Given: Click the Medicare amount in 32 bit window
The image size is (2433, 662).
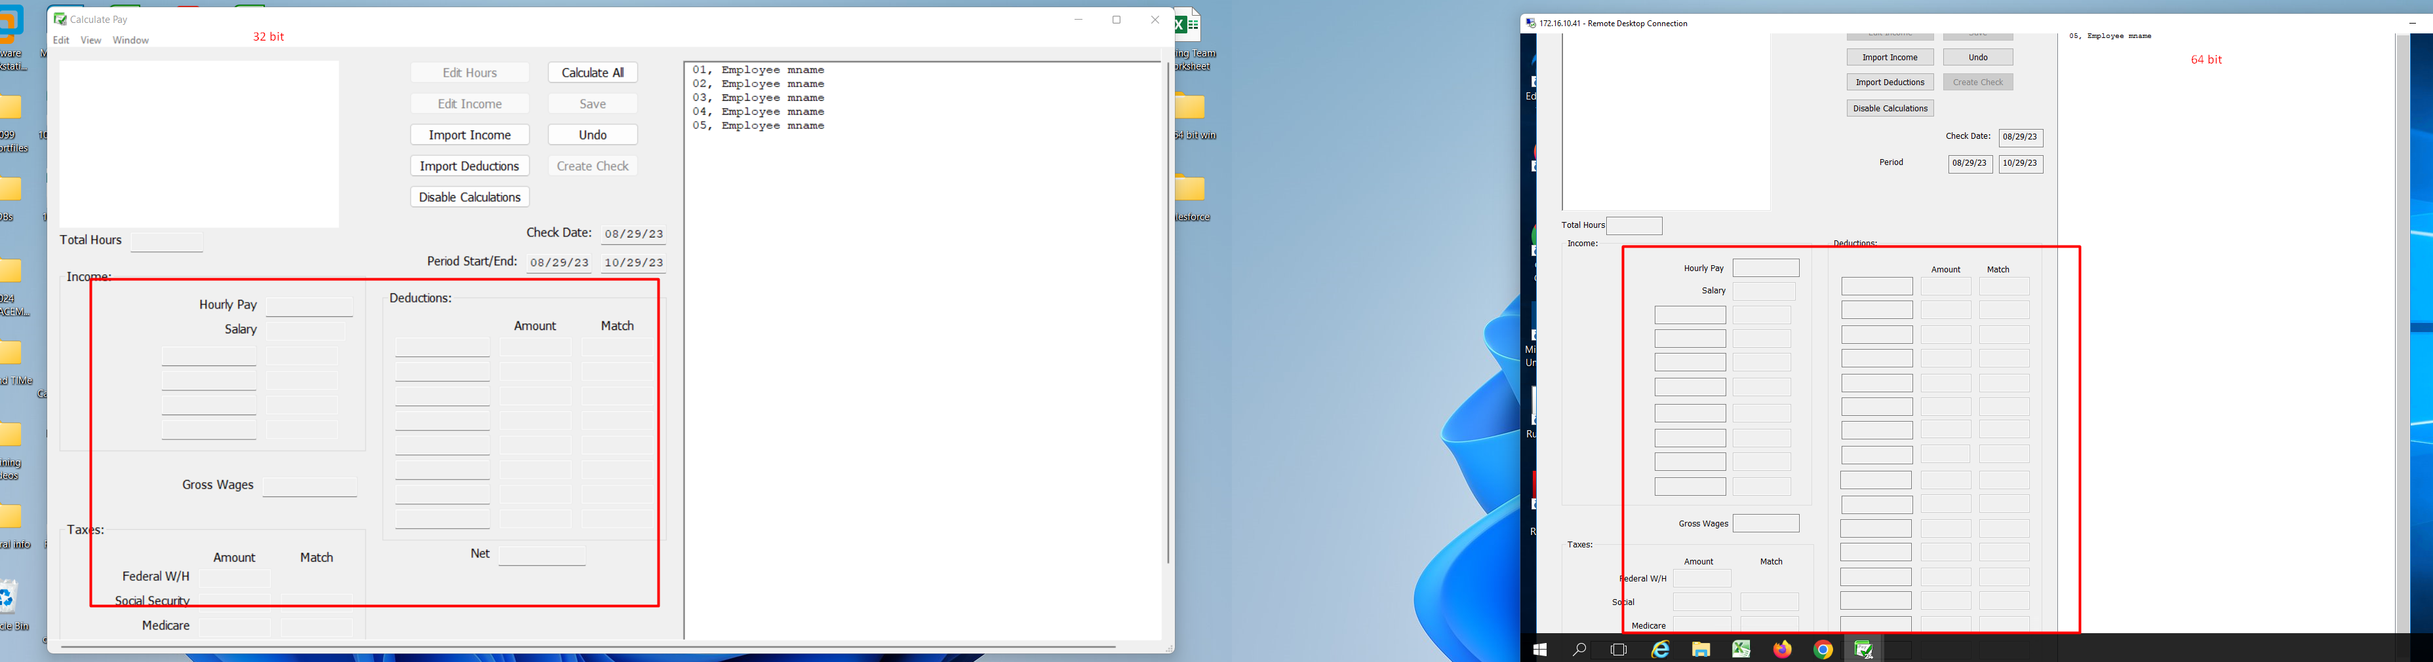Looking at the screenshot, I should coord(234,627).
